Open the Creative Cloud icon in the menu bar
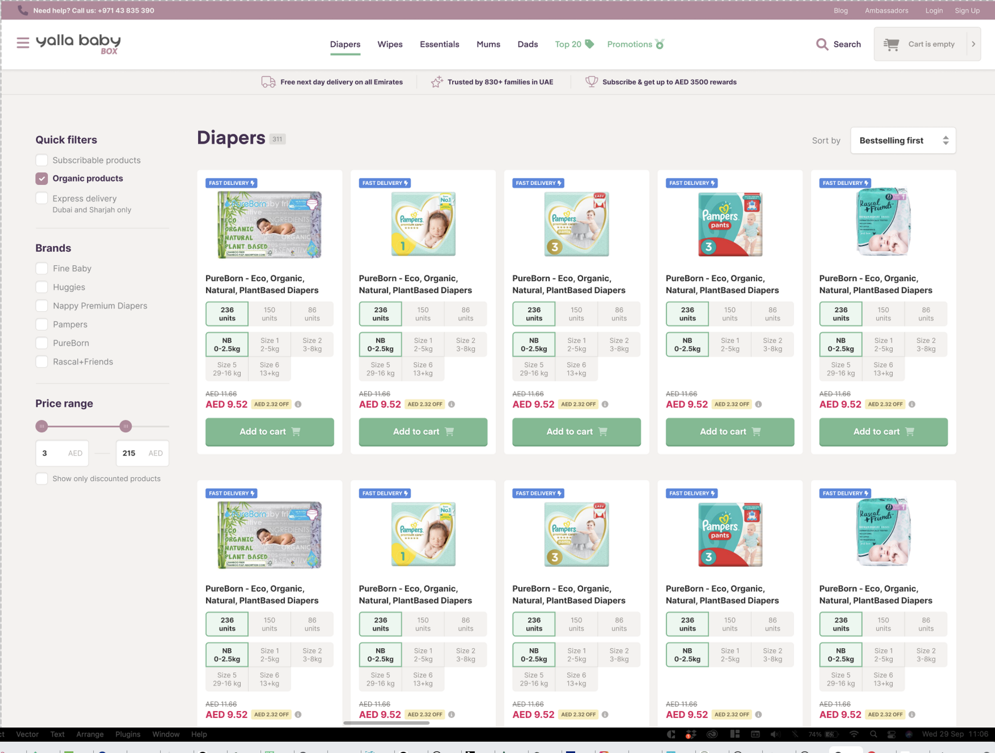995x753 pixels. [x=712, y=734]
